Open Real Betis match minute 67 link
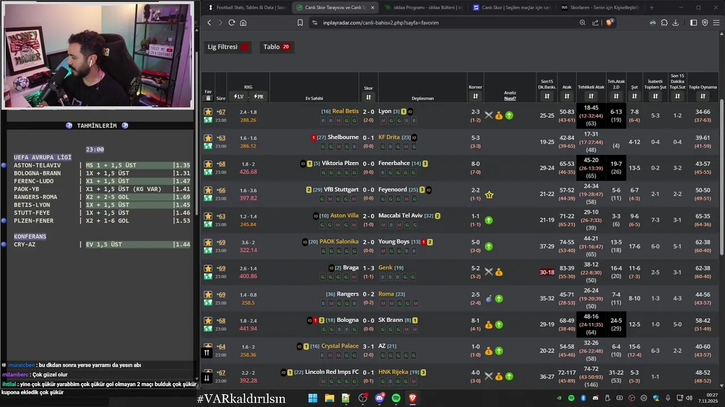Screen dimensions: 725x407 [221, 112]
